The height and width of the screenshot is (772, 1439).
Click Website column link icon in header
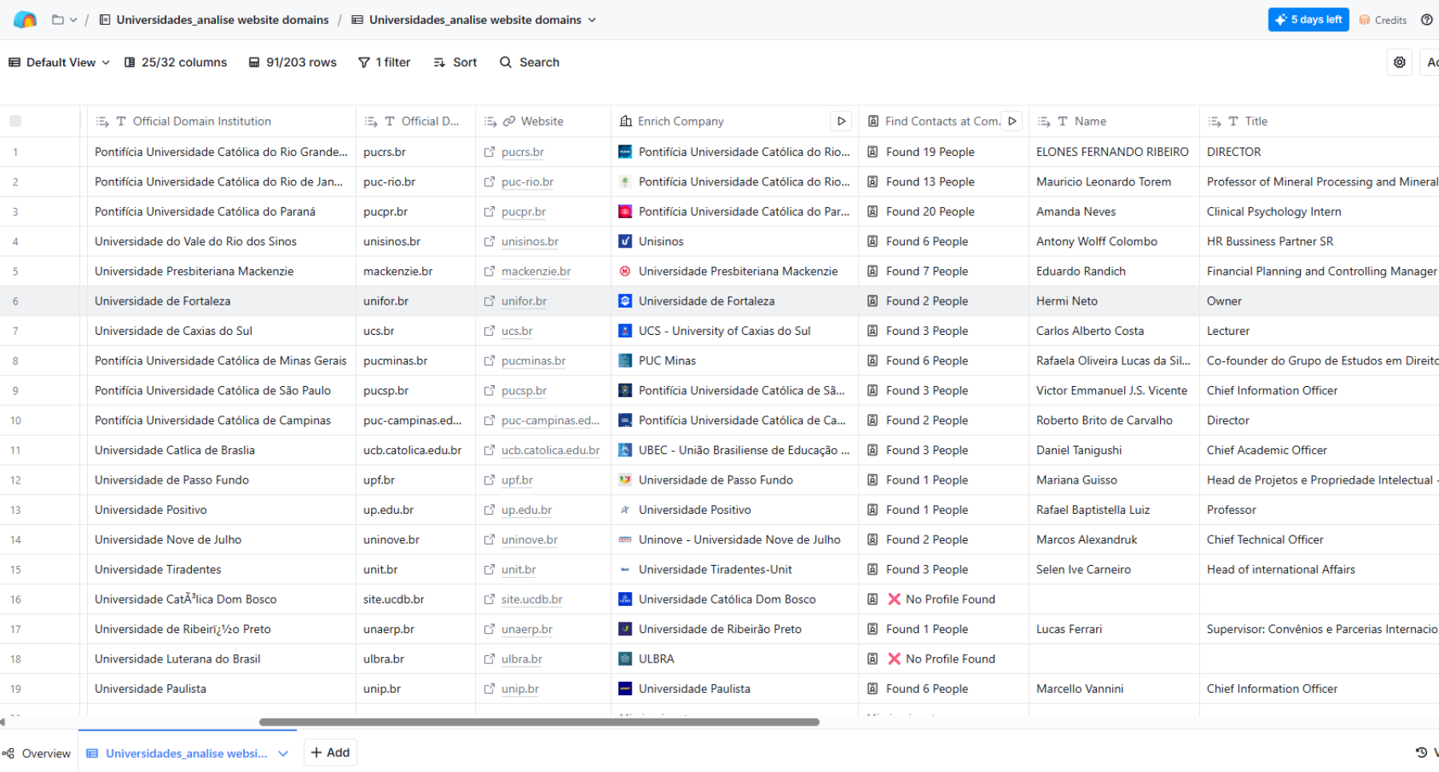[509, 121]
